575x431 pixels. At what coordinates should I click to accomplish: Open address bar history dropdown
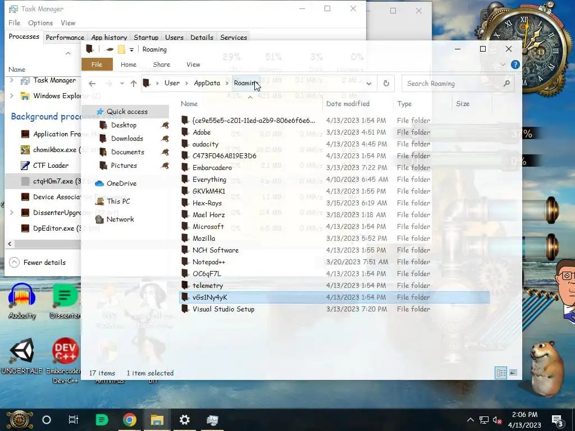pos(369,84)
